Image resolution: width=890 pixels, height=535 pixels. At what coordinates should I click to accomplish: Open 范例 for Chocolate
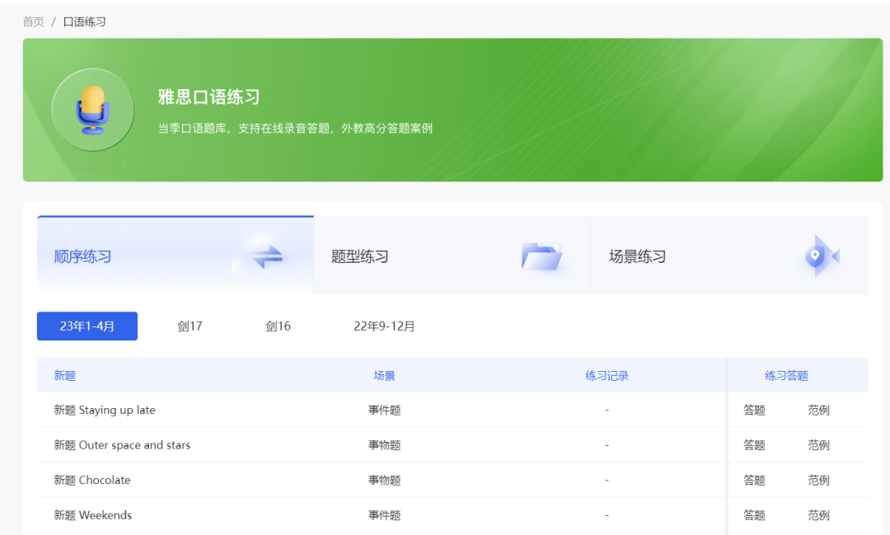click(818, 481)
